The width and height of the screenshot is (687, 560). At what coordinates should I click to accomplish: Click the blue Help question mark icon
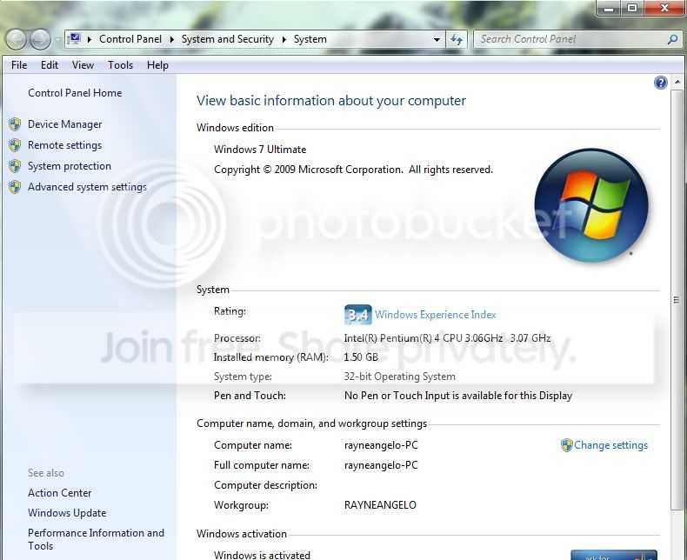(661, 83)
